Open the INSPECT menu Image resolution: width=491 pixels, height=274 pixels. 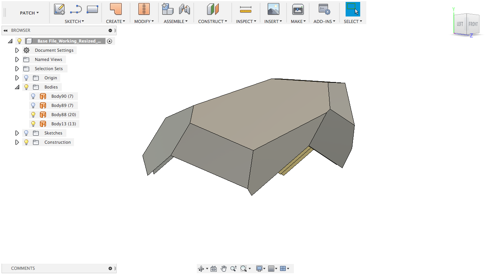pos(246,21)
